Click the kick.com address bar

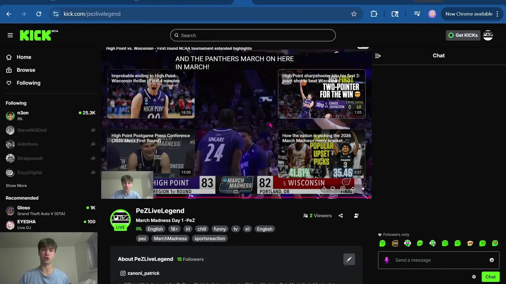(206, 14)
